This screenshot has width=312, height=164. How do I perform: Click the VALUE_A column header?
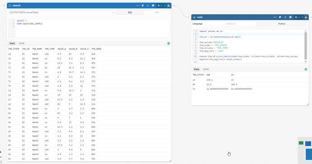pos(61,49)
